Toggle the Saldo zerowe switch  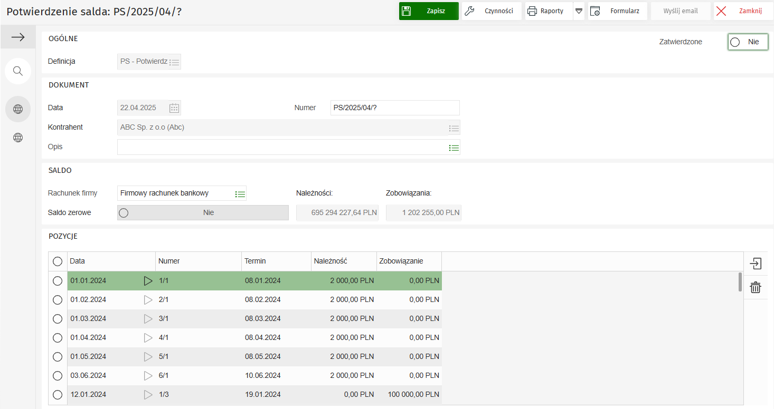point(203,213)
